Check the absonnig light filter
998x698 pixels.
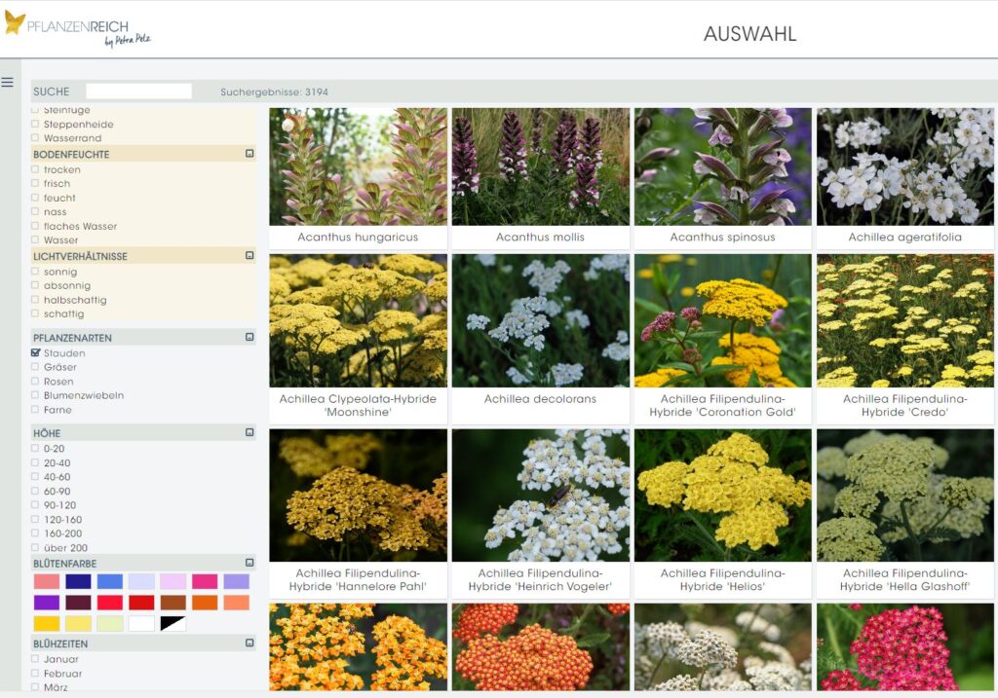coord(35,285)
